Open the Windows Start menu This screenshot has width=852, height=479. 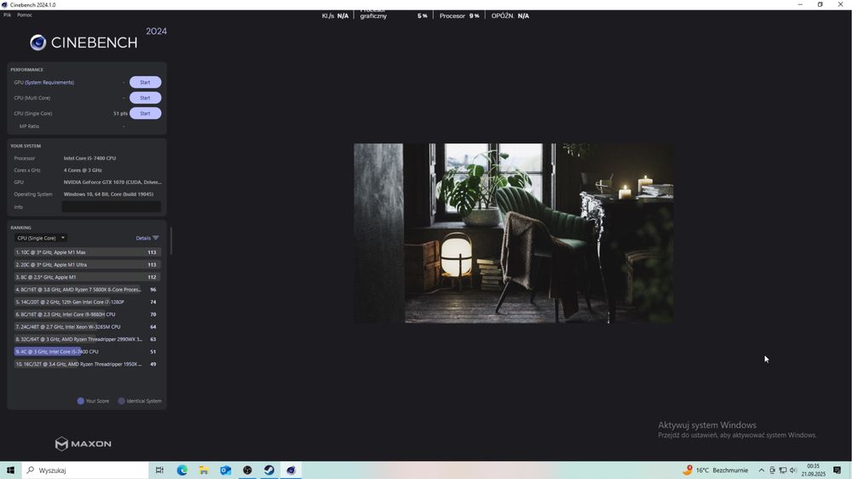(10, 470)
